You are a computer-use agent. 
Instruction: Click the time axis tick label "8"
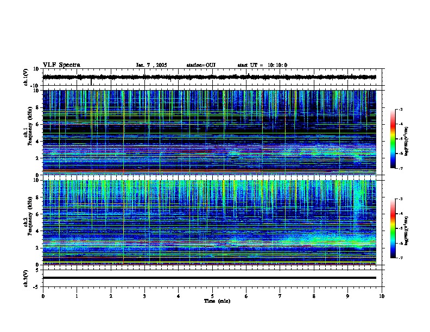[x=314, y=296]
